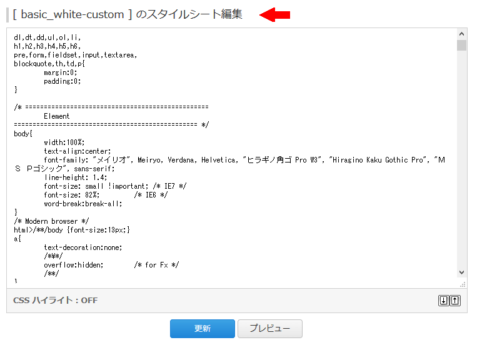Click on 'text-align:center;' line
This screenshot has height=345, width=482.
coord(77,151)
